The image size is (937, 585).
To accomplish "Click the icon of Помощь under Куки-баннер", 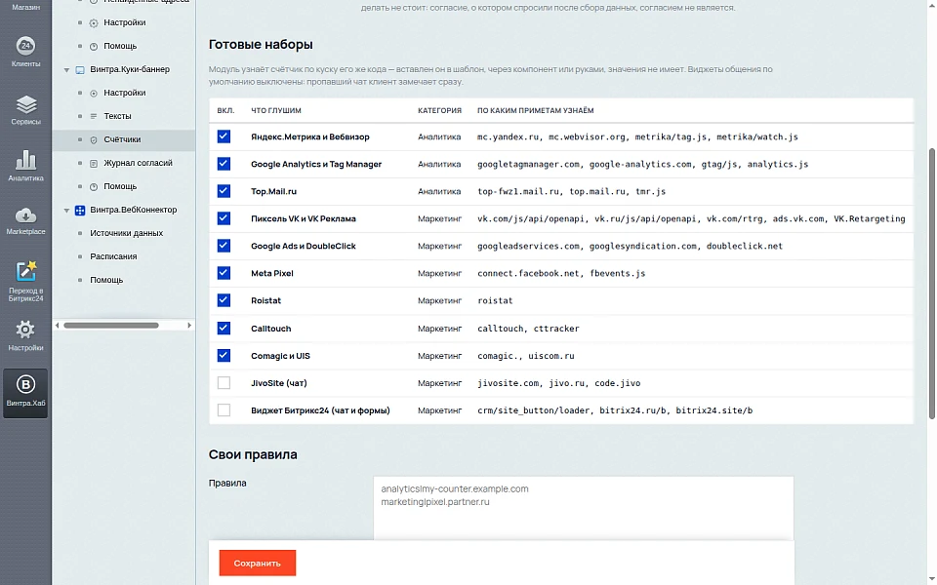I will (94, 187).
